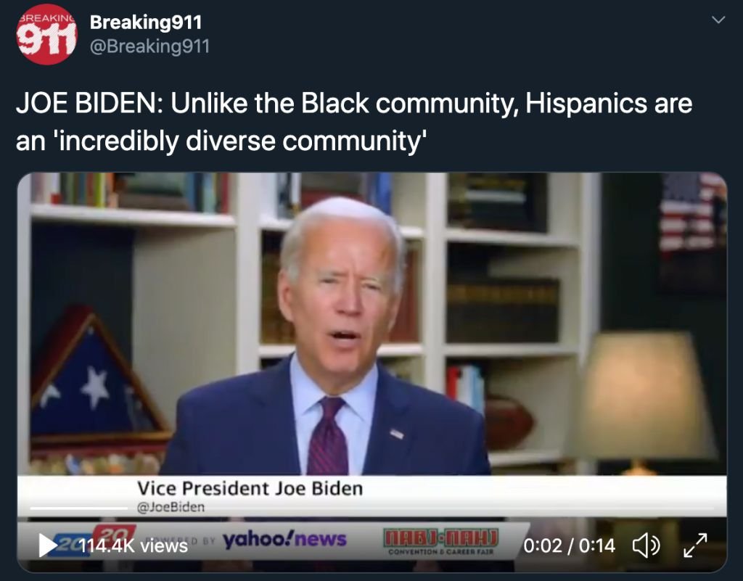Expand the video to fullscreen

pos(695,545)
